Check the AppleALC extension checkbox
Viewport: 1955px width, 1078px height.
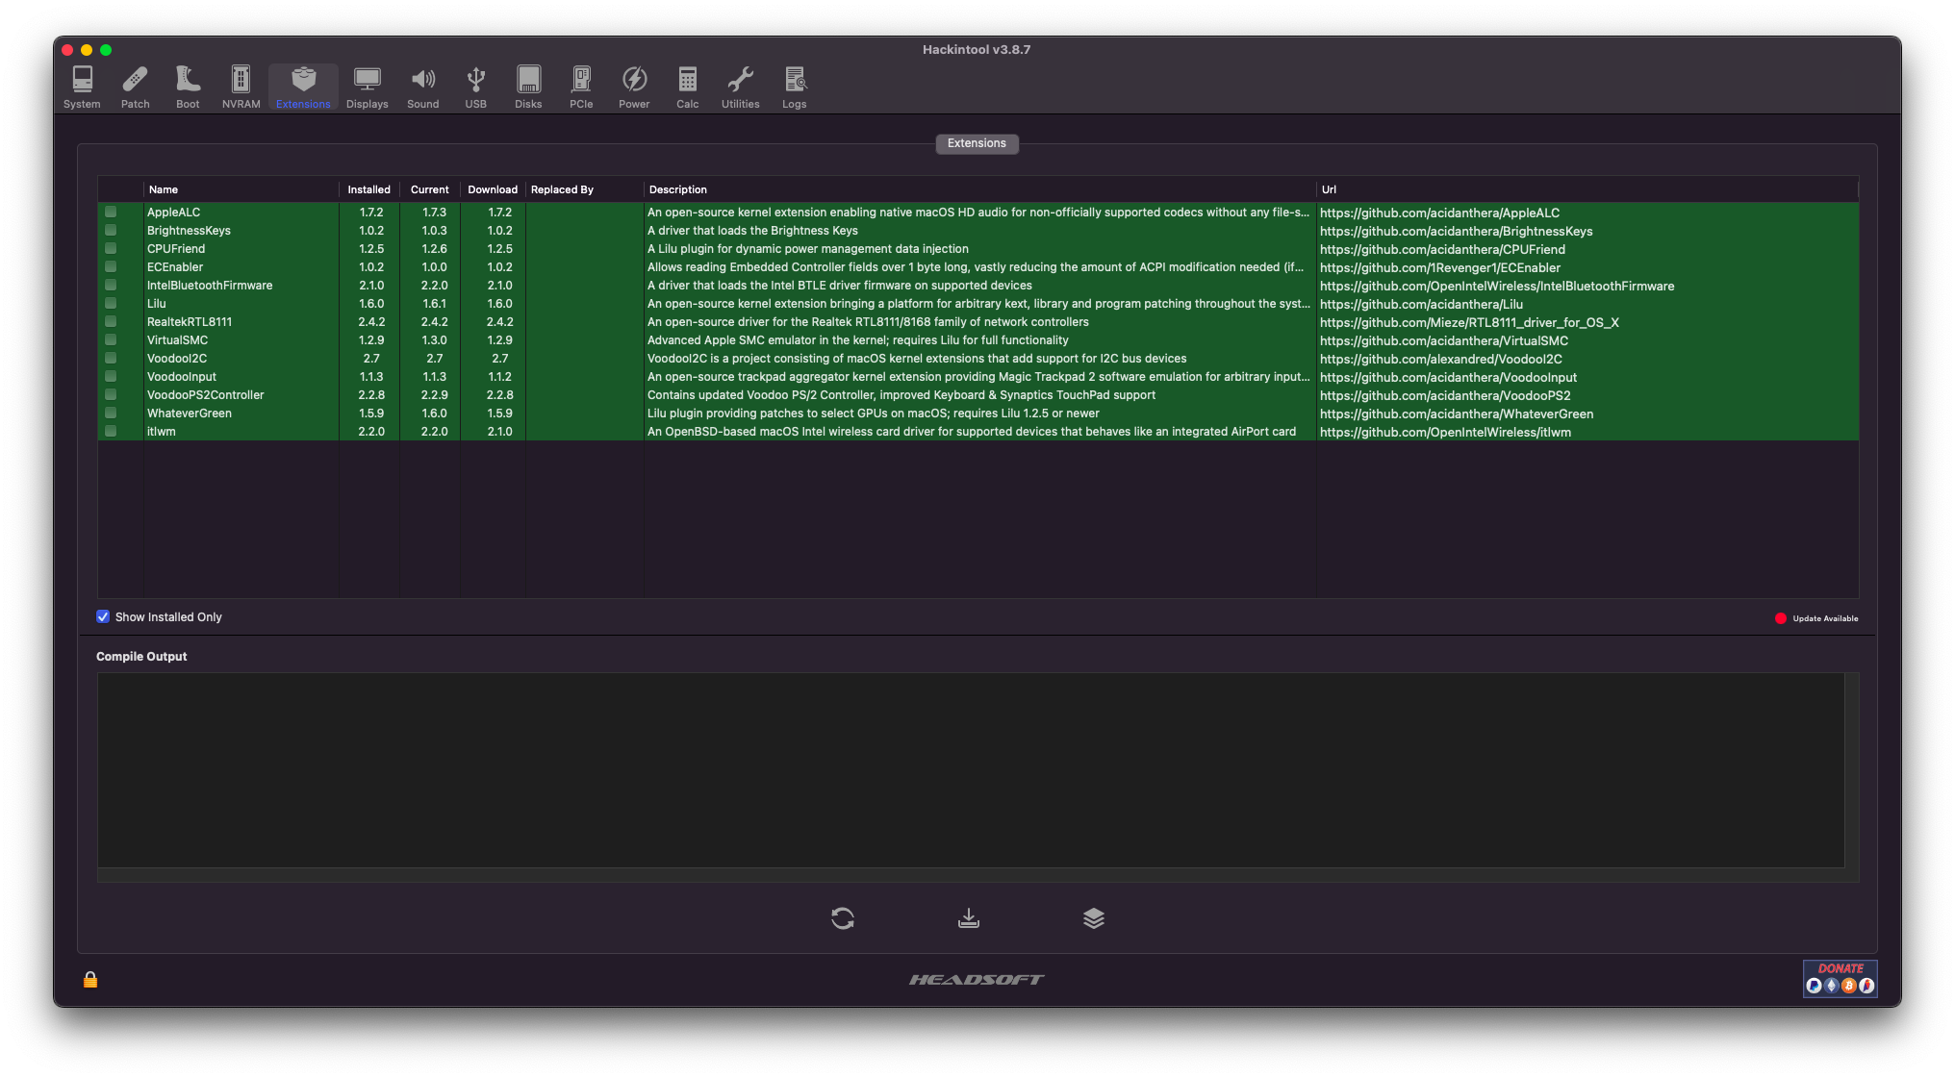(112, 213)
